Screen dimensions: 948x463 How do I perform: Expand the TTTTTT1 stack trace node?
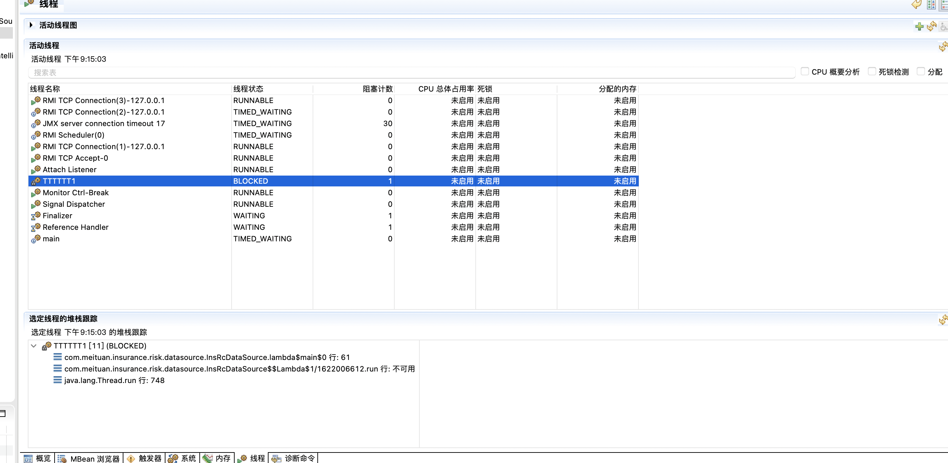click(x=33, y=345)
